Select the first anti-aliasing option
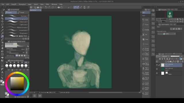 17,56
